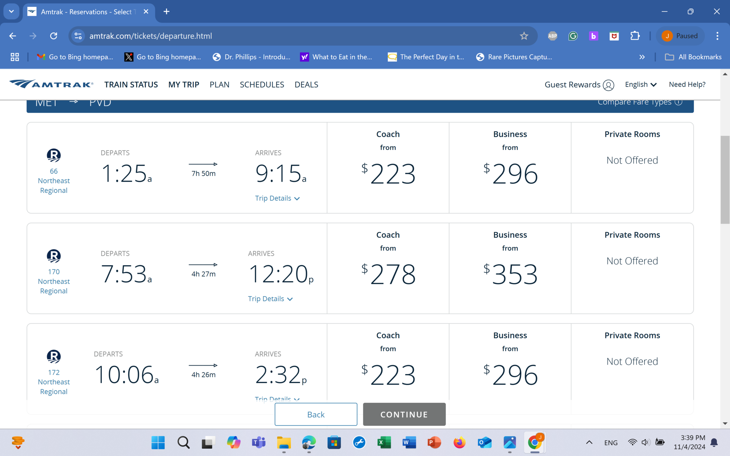
Task: Expand Trip Details for 1:25a train
Action: (x=277, y=198)
